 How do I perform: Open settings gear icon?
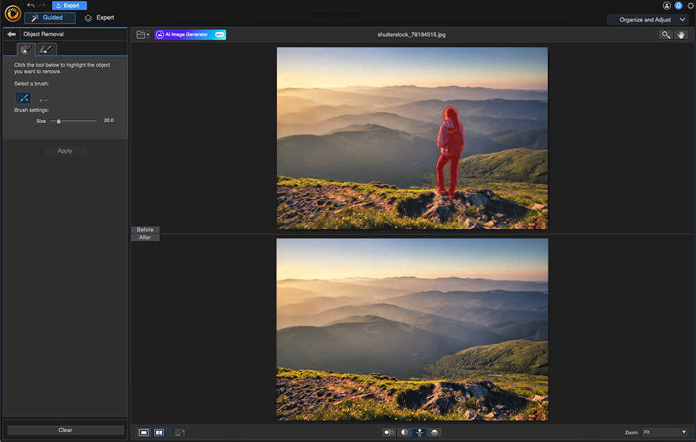[690, 6]
